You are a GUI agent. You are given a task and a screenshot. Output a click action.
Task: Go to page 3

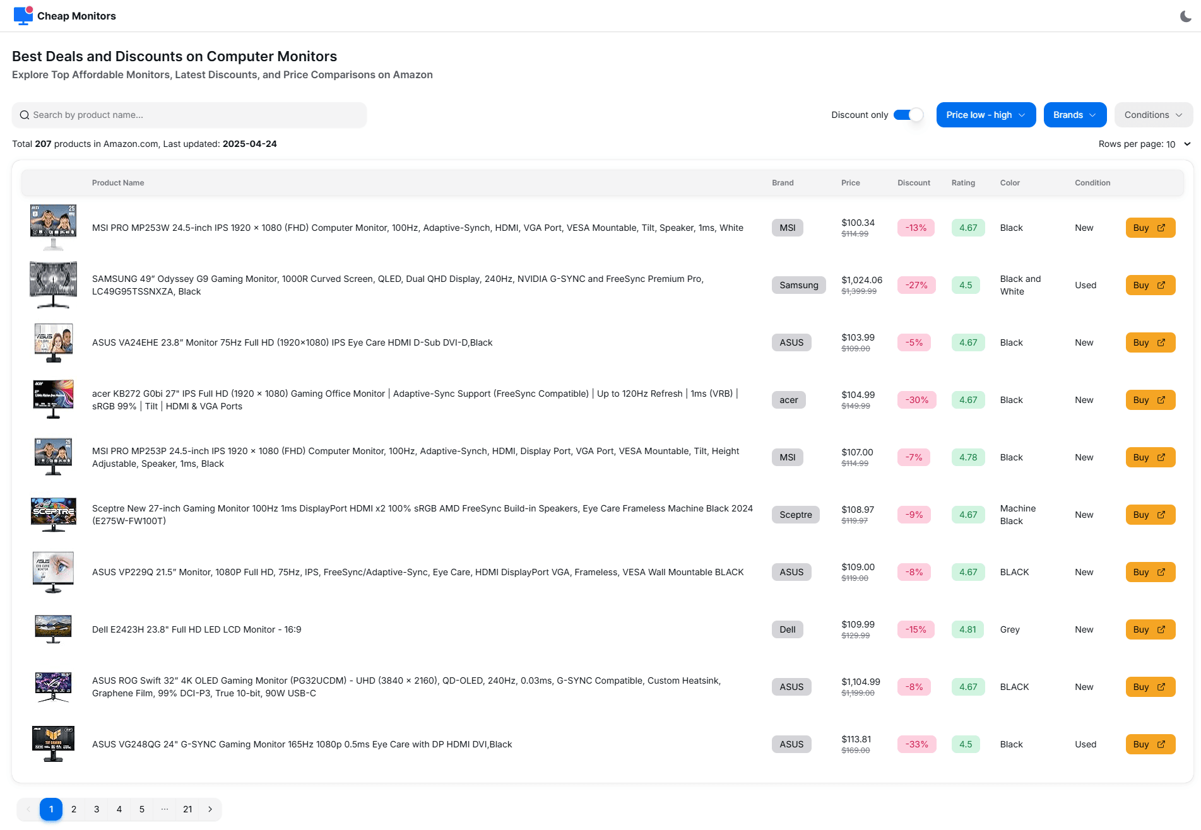coord(97,809)
